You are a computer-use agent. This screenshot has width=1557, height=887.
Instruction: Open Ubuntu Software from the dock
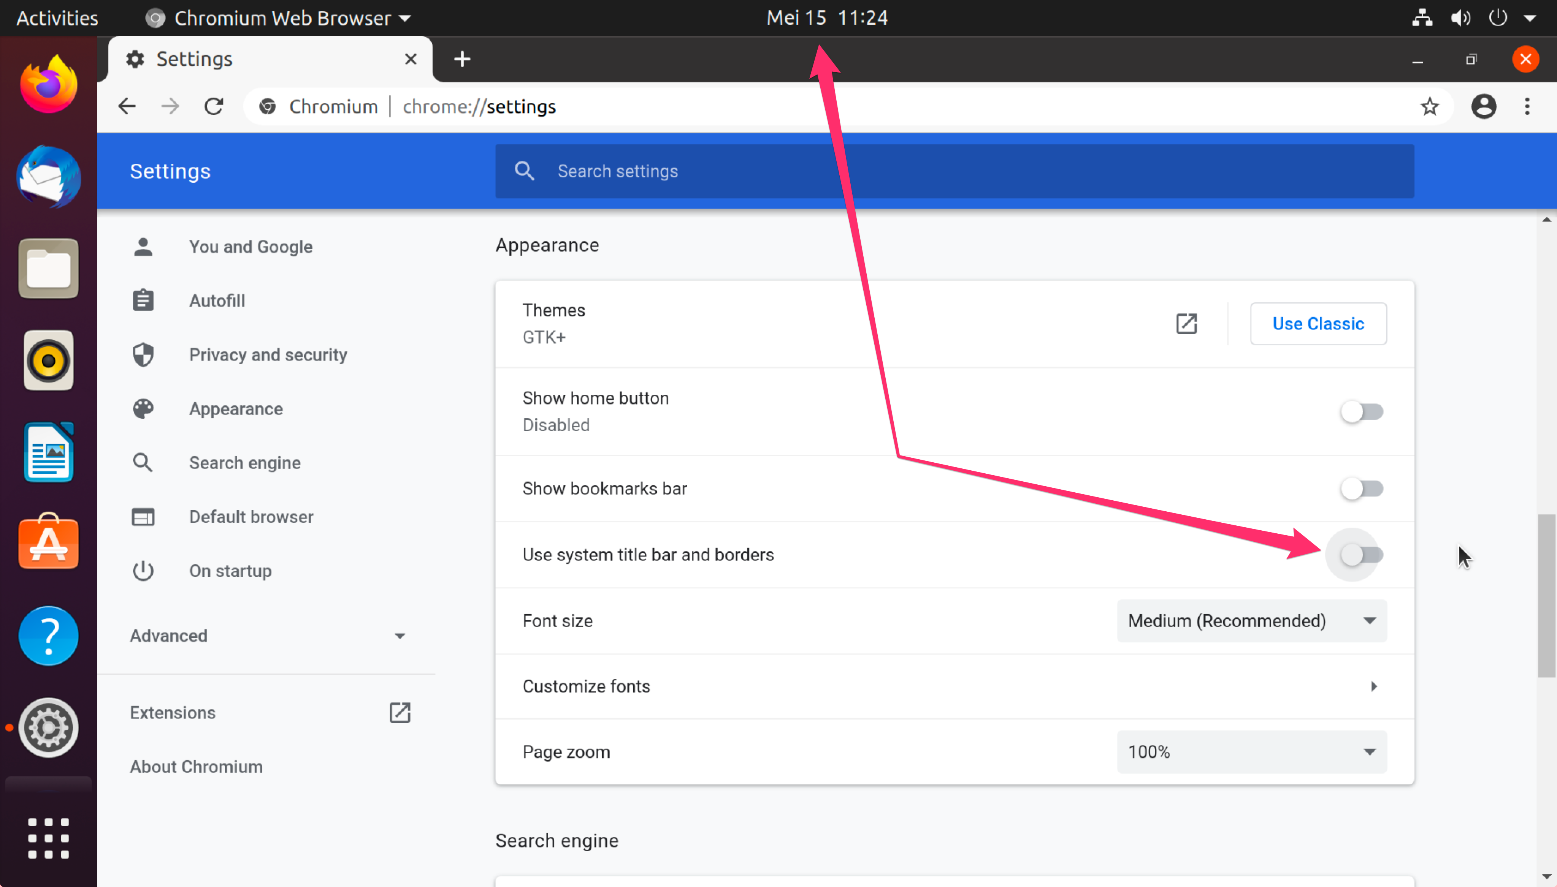click(48, 541)
